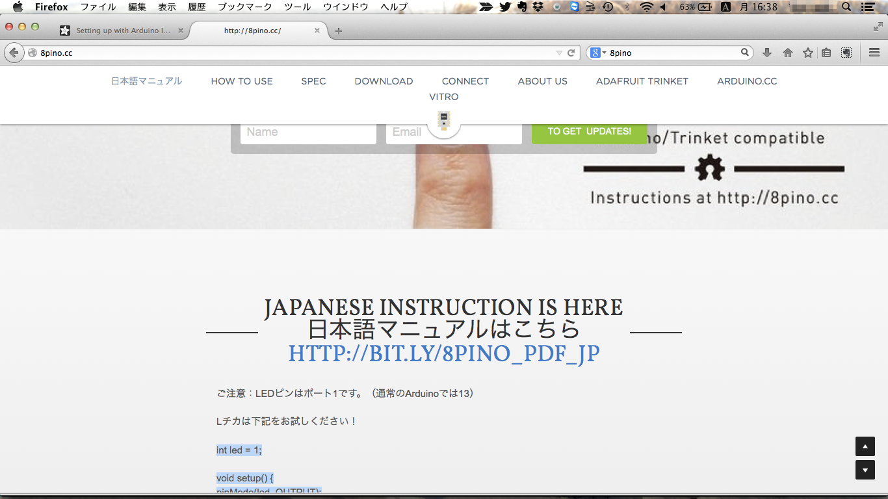Image resolution: width=888 pixels, height=499 pixels.
Task: Click the 8pino board logo under the navigation
Action: coord(444,120)
